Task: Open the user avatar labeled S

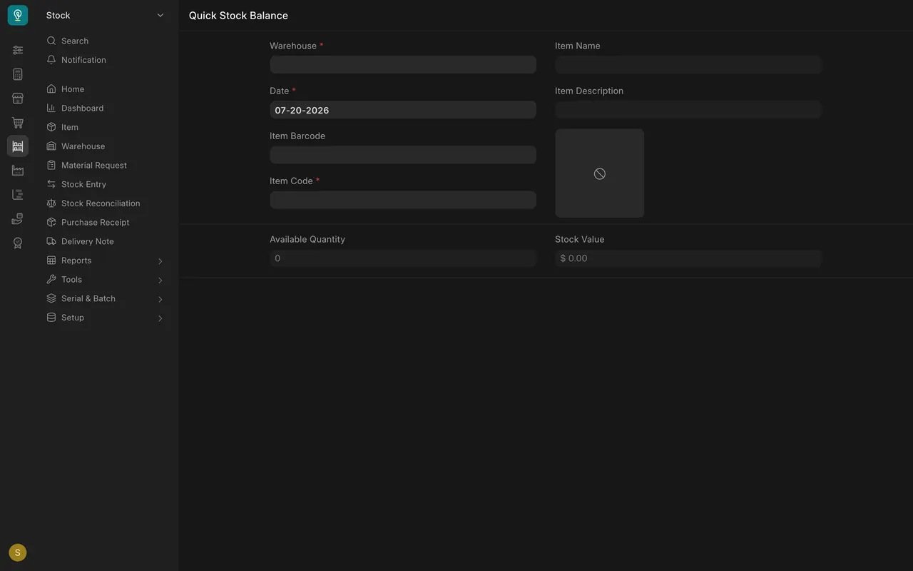Action: (18, 552)
